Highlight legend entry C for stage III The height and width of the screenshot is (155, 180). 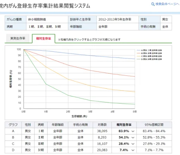(x=149, y=56)
